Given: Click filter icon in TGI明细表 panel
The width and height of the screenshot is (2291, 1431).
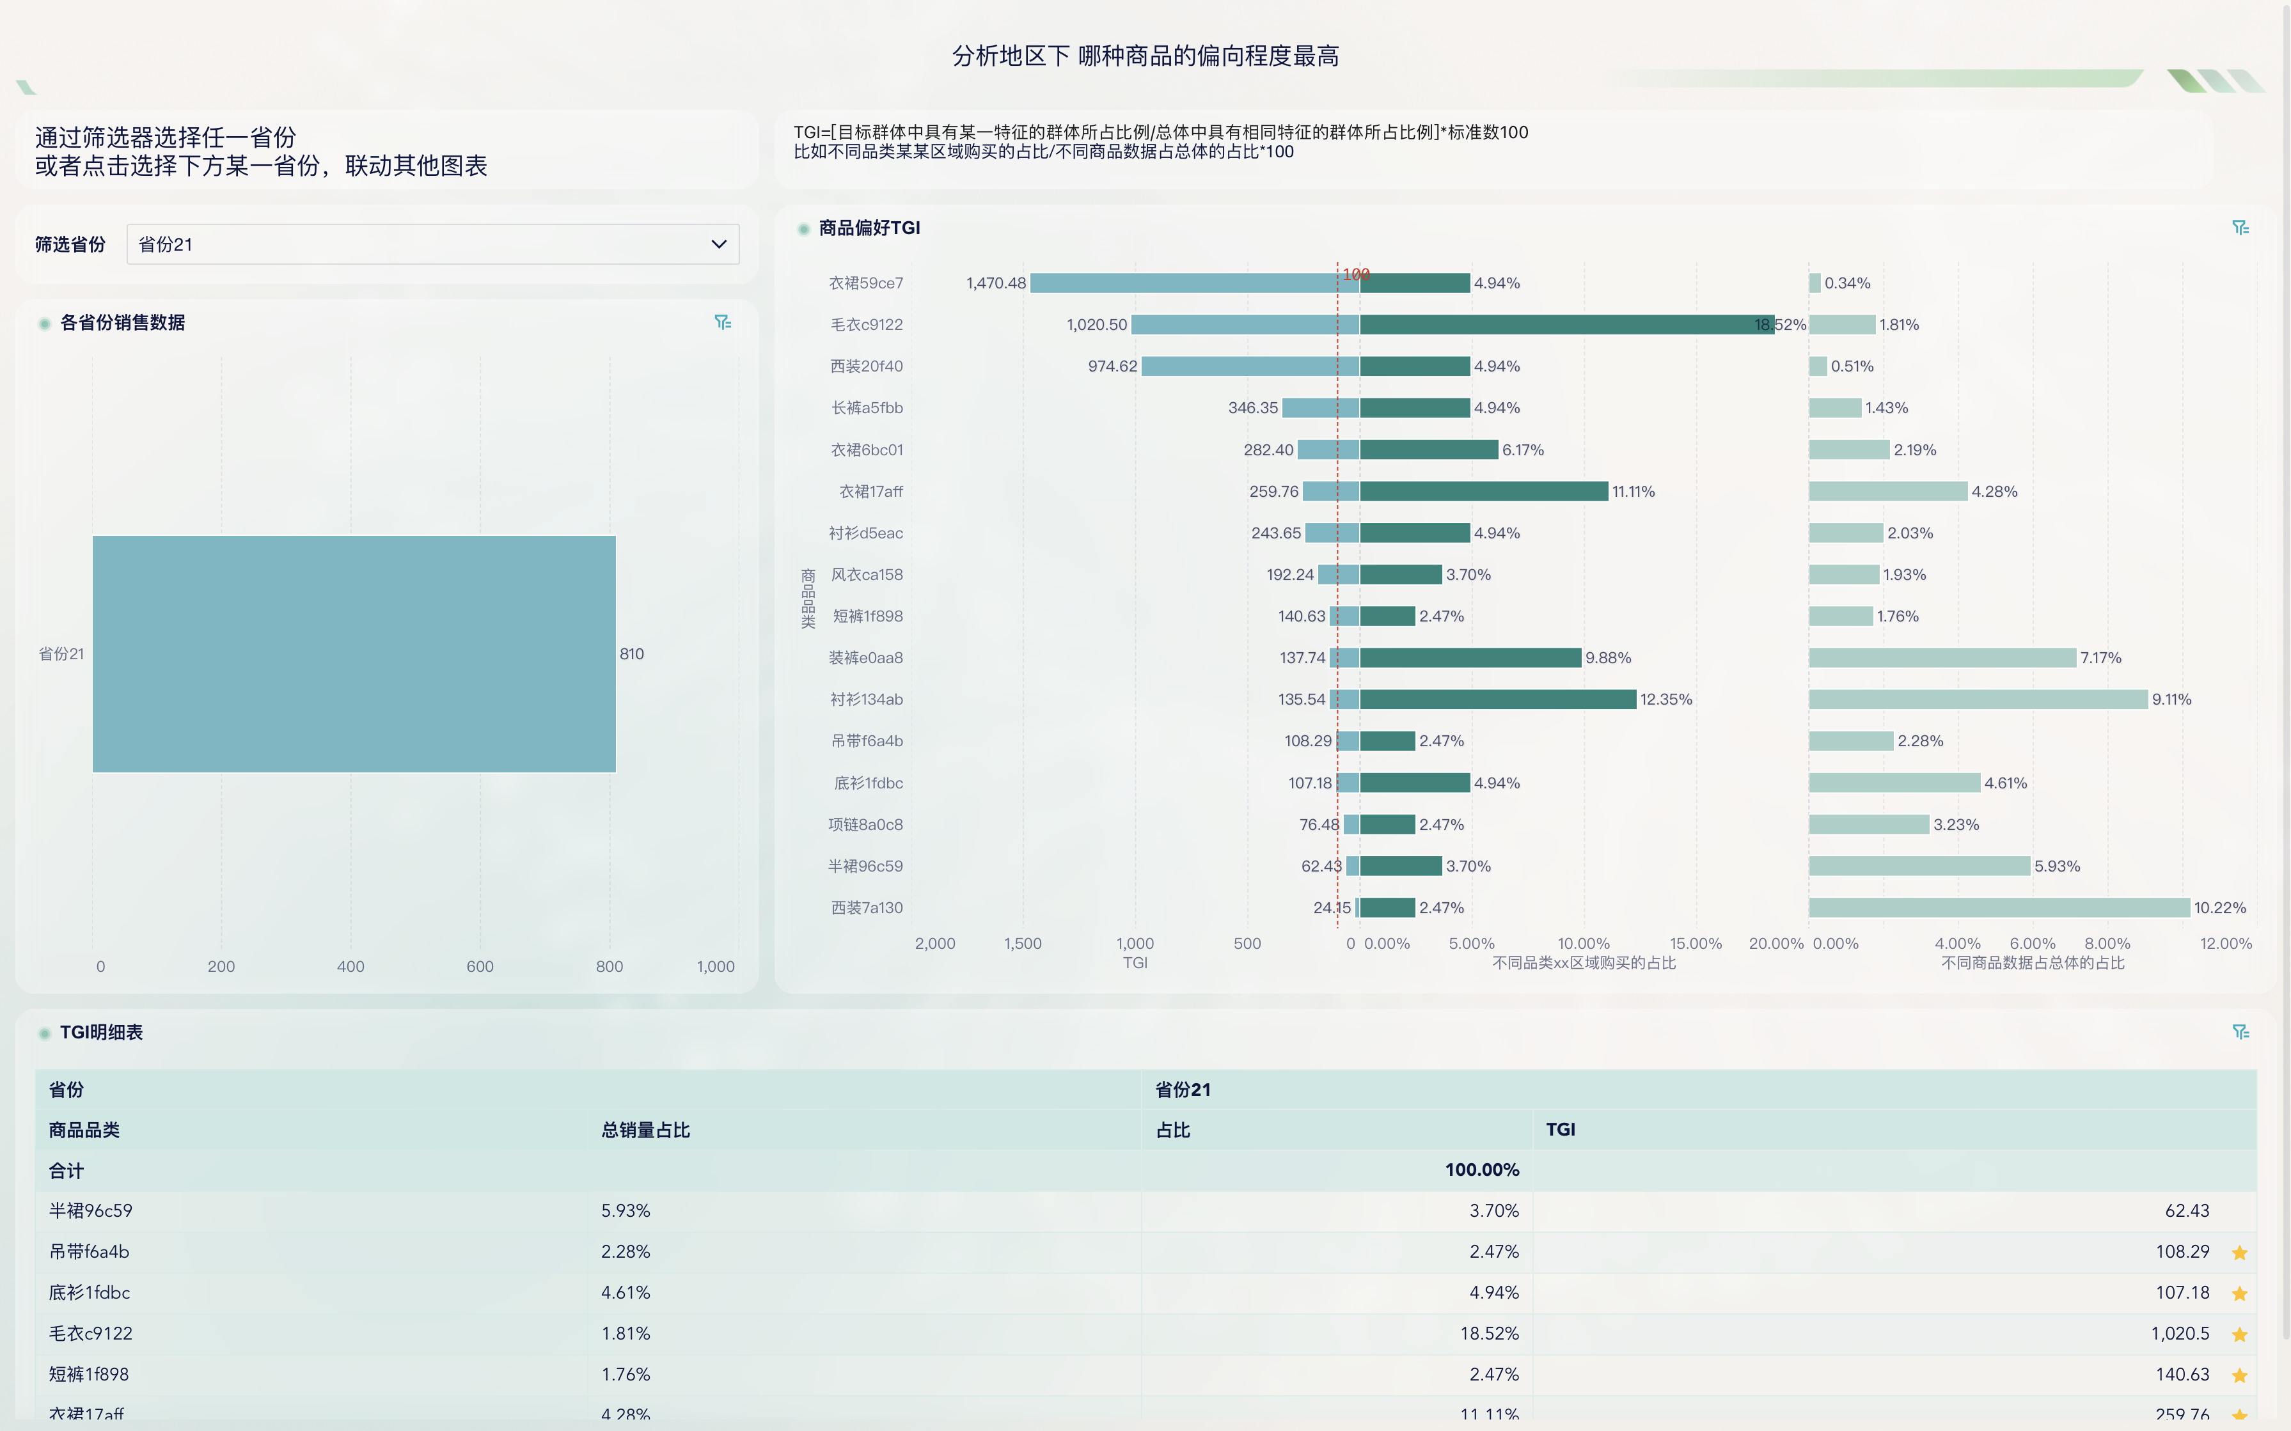Looking at the screenshot, I should coord(2240,1031).
